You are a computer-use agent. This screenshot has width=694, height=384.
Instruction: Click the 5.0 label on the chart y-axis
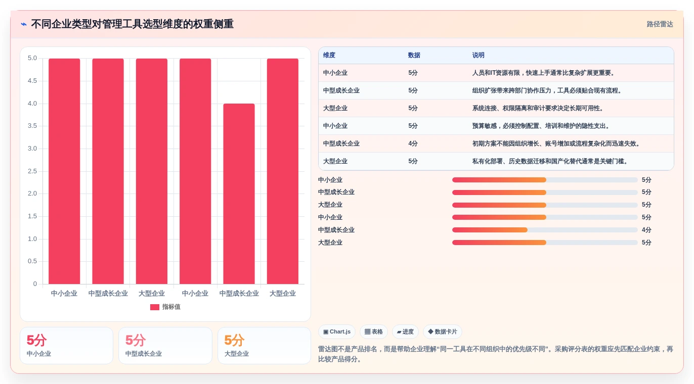point(32,58)
